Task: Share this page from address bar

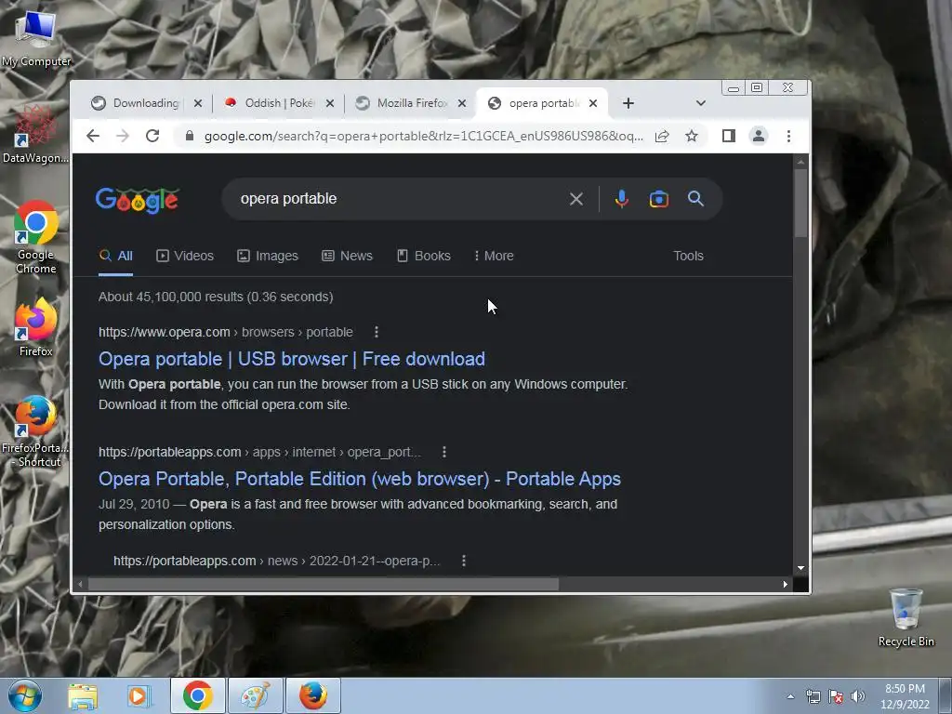Action: (x=662, y=136)
